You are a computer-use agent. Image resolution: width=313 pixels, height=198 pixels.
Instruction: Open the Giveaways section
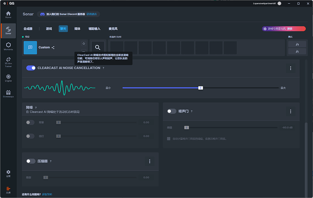coord(8,94)
